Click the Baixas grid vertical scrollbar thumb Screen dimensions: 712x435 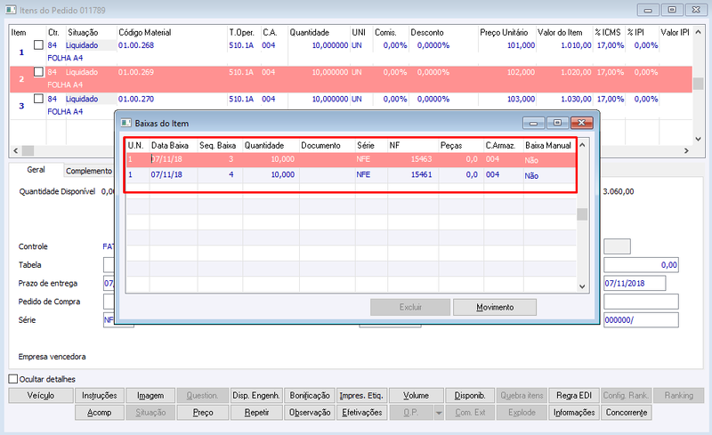pyautogui.click(x=582, y=213)
